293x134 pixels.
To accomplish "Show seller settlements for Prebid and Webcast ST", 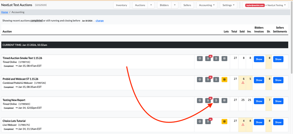I will pos(278,80).
